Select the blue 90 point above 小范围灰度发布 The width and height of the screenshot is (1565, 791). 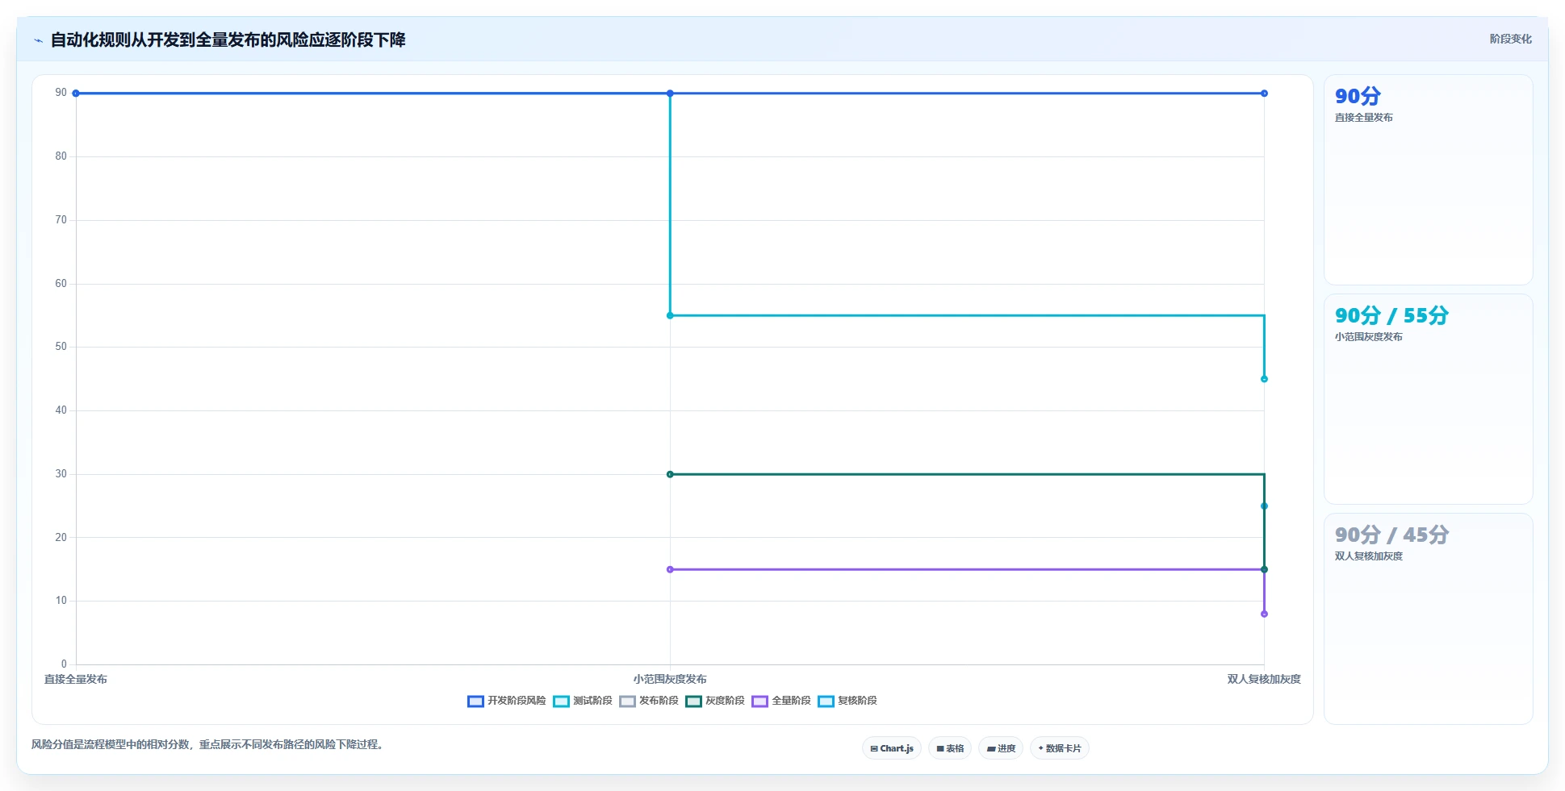click(x=670, y=94)
